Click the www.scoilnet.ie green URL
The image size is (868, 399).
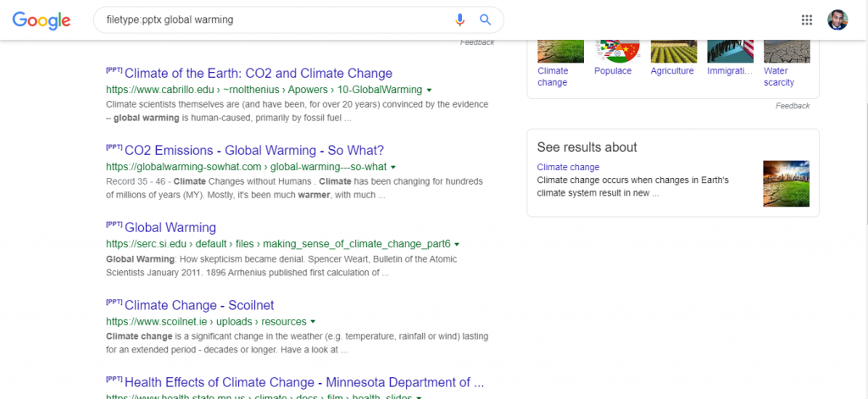206,322
